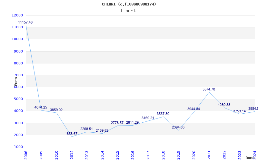
Task: Click x-axis year label 2023
Action: [240, 155]
